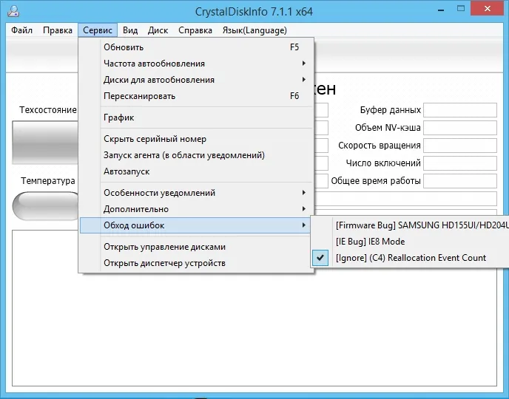Maximize the CrystalDiskInfo window
The image size is (509, 399).
[461, 9]
